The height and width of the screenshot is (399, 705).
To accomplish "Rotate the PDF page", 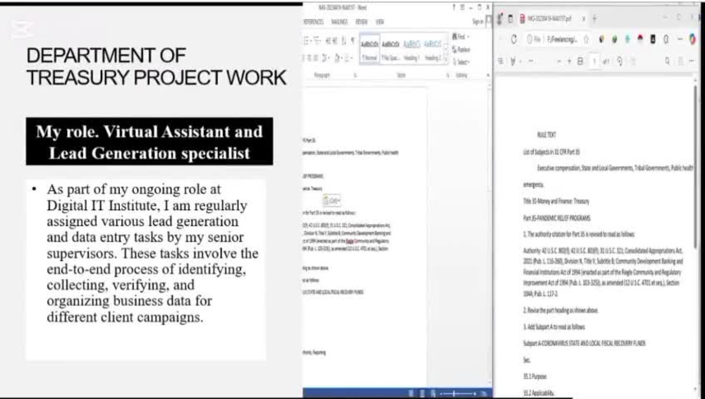I will [620, 61].
